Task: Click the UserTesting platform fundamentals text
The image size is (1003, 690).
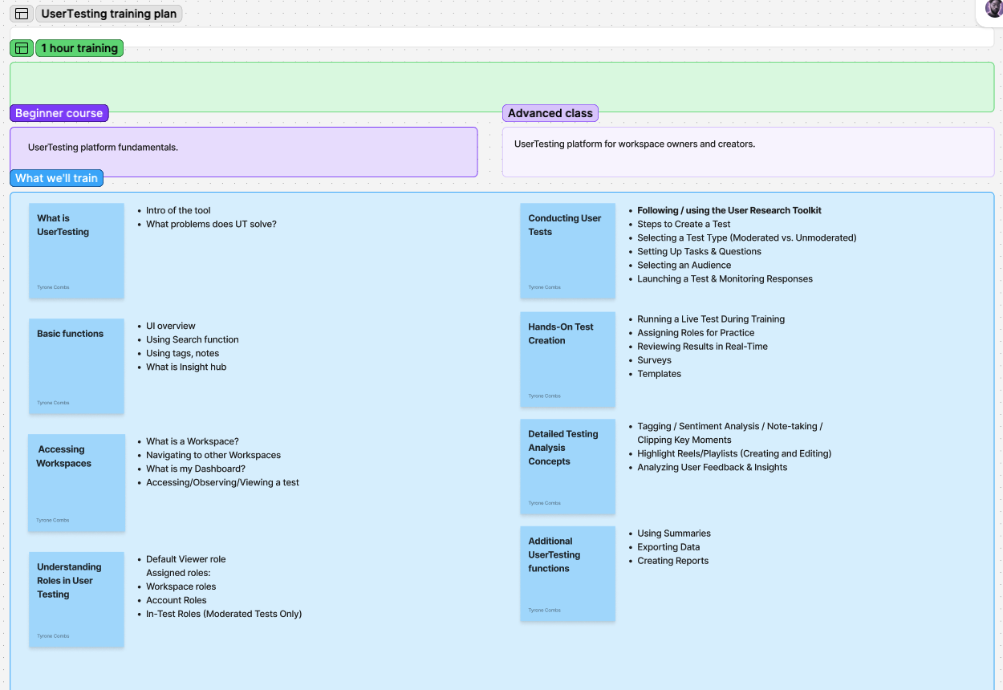Action: [x=103, y=148]
